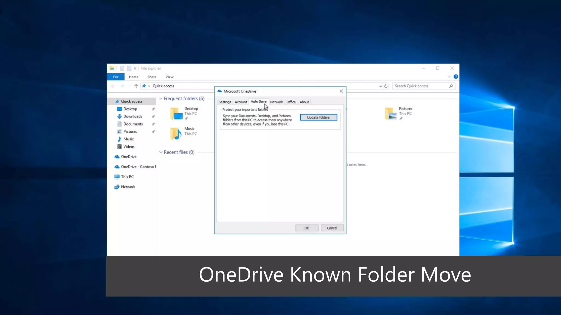The width and height of the screenshot is (561, 315).
Task: Click the Desktop folder in Frequent folders
Action: [184, 113]
